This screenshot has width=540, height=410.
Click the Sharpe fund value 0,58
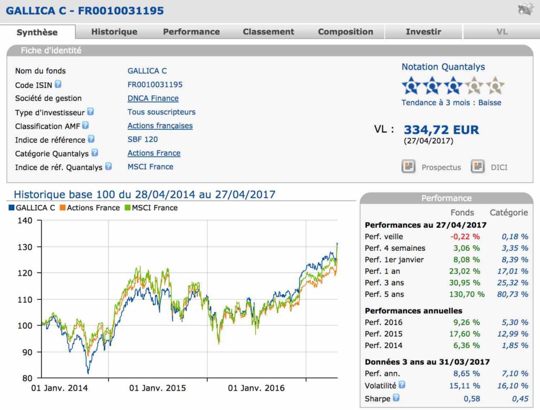click(472, 398)
